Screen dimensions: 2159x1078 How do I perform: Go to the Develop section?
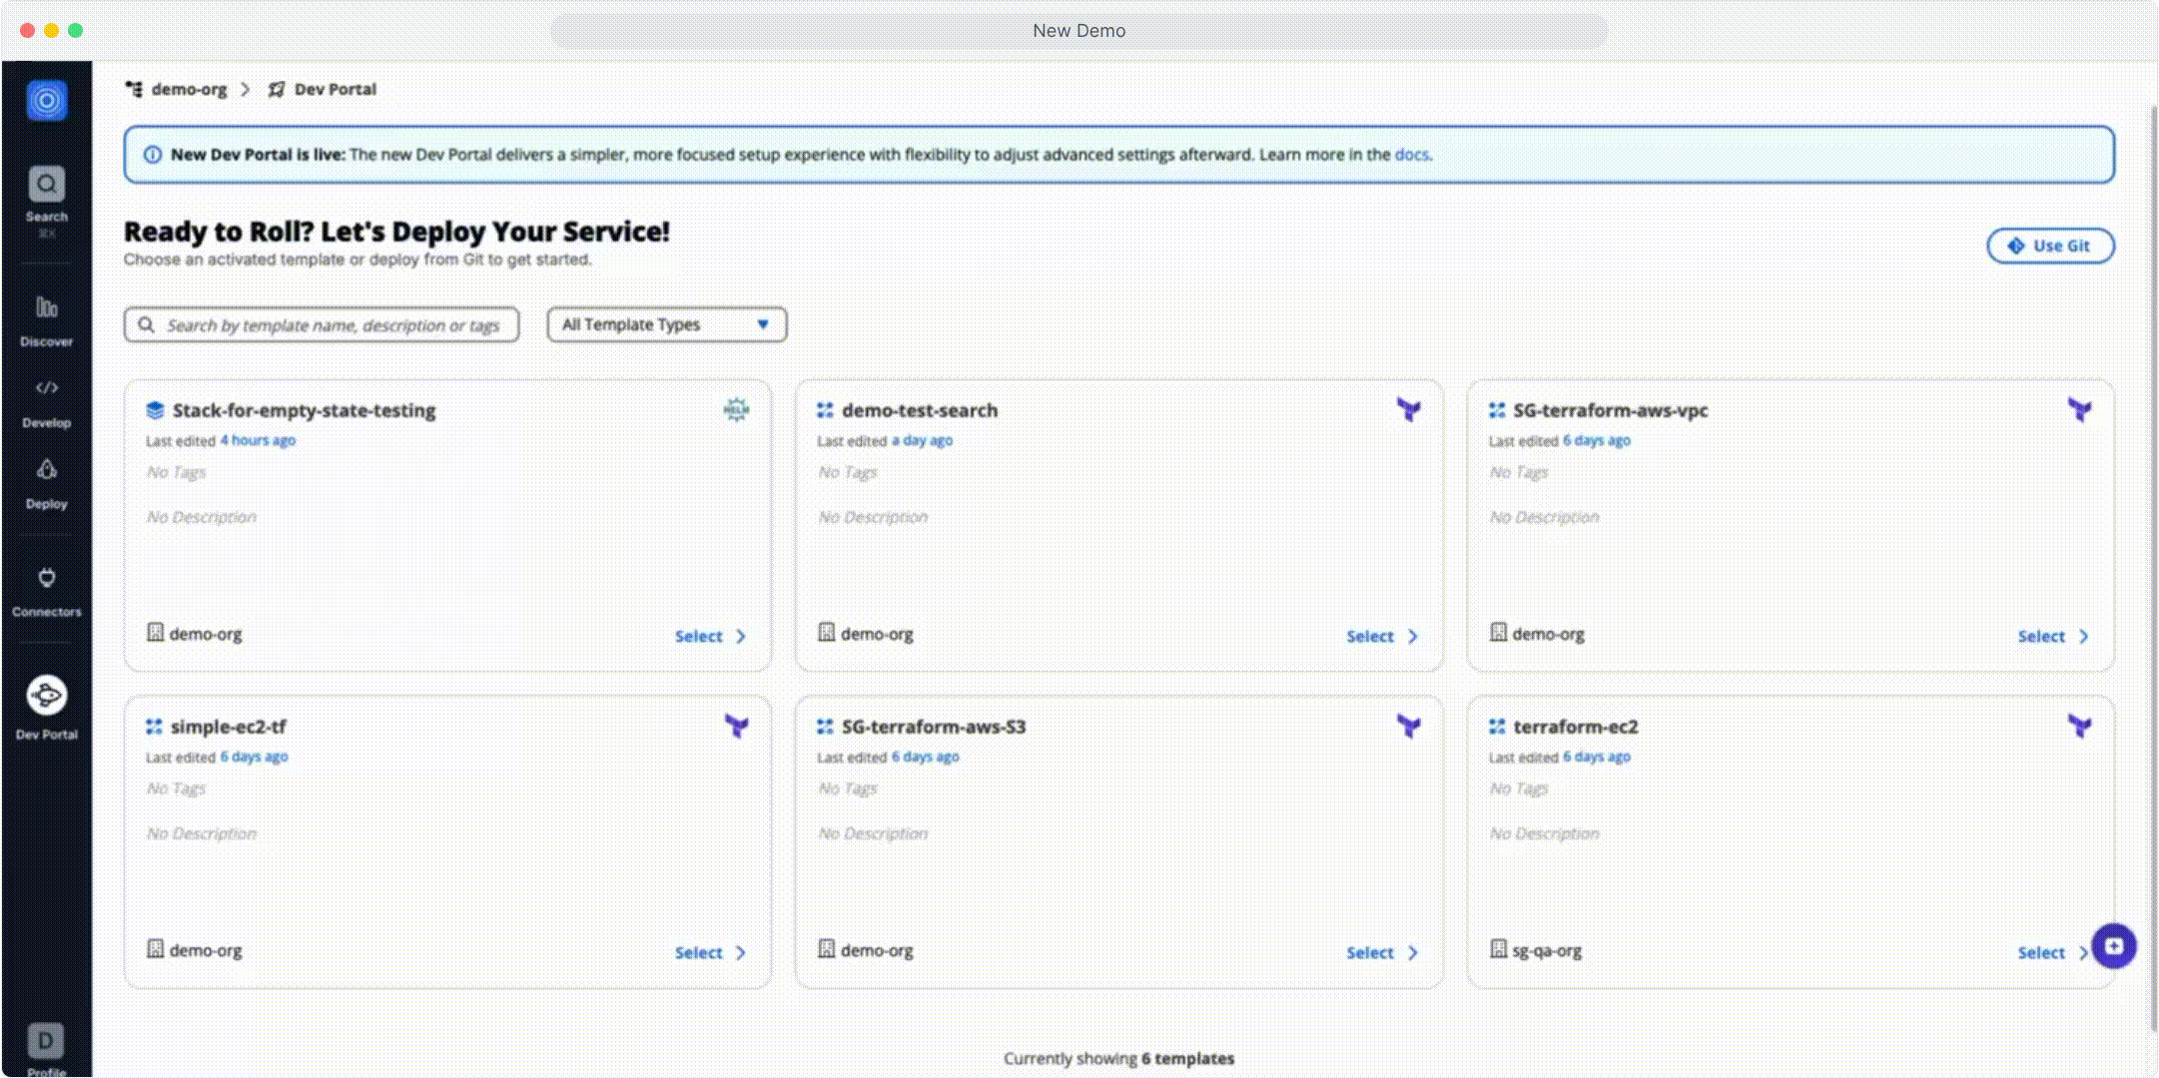[x=46, y=388]
